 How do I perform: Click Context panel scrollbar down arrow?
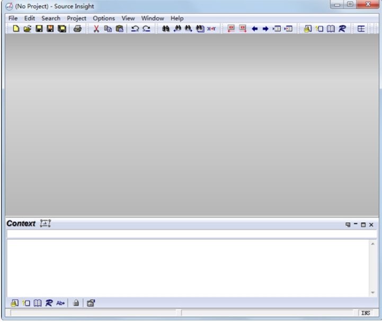373,292
